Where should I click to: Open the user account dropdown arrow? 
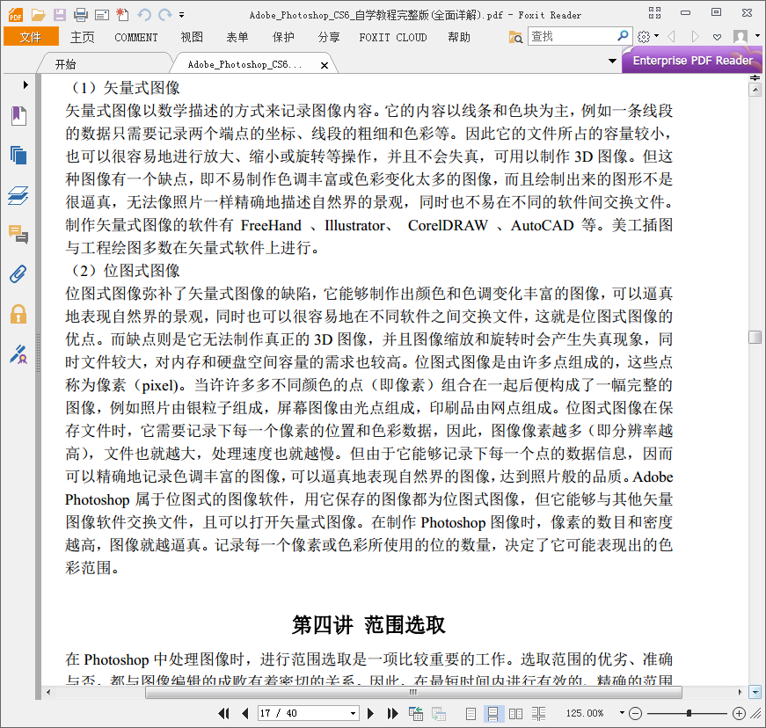[757, 36]
